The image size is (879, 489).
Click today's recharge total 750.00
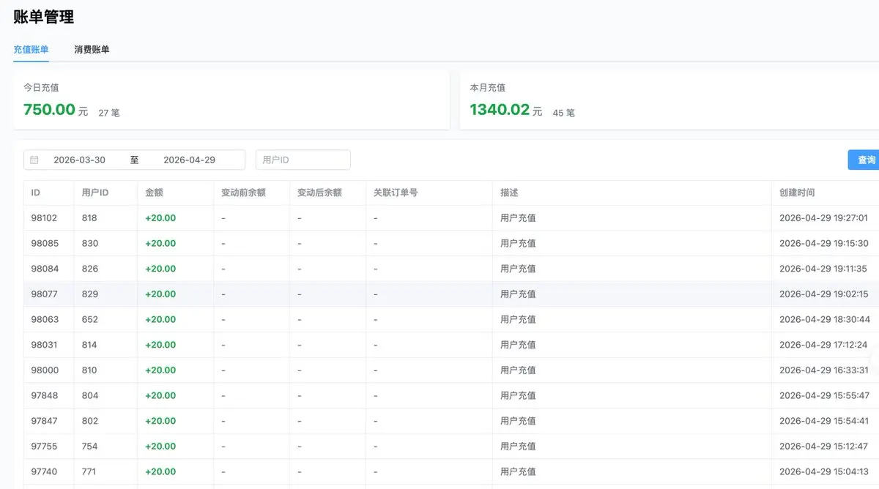pyautogui.click(x=50, y=110)
